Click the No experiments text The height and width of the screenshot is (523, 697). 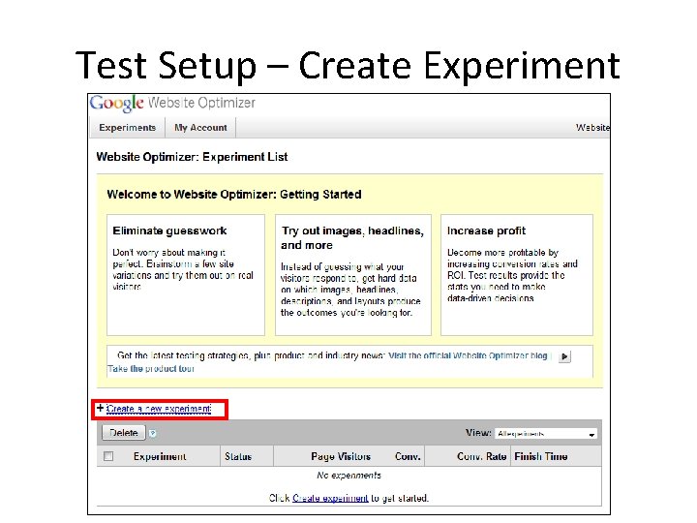pyautogui.click(x=348, y=476)
